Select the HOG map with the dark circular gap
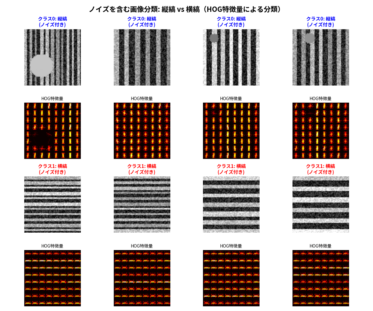Viewport: 373px width, 311px height. (52, 131)
